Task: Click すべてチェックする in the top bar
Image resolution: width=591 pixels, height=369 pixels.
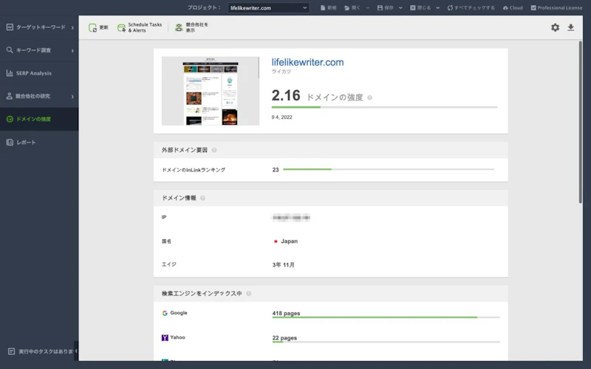Action: [x=471, y=8]
